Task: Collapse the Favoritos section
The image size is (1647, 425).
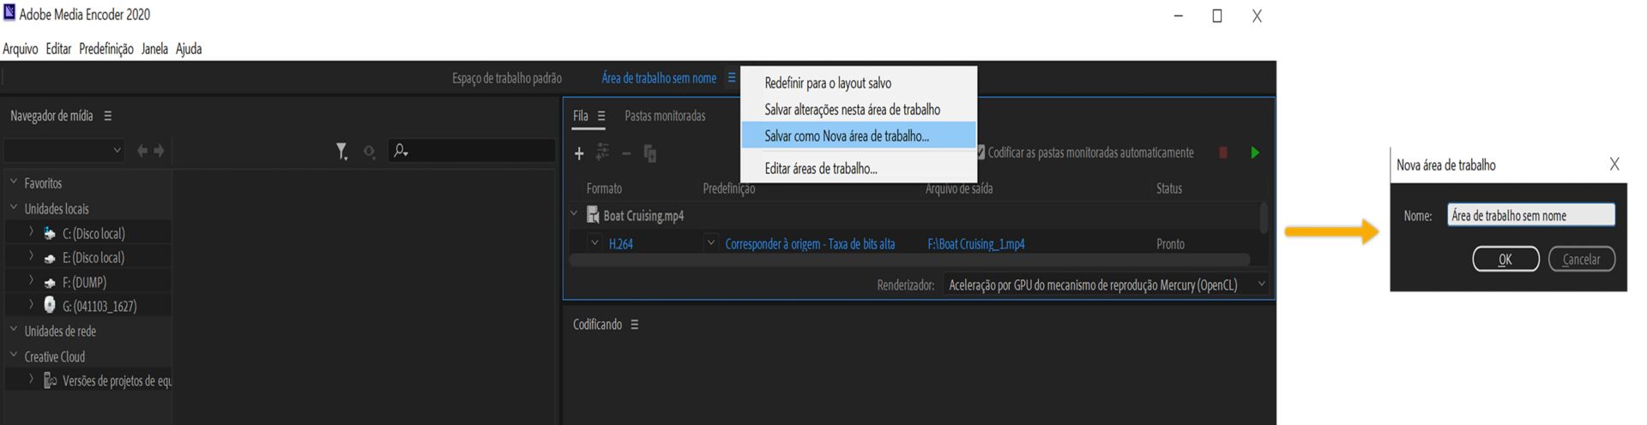Action: (x=14, y=182)
